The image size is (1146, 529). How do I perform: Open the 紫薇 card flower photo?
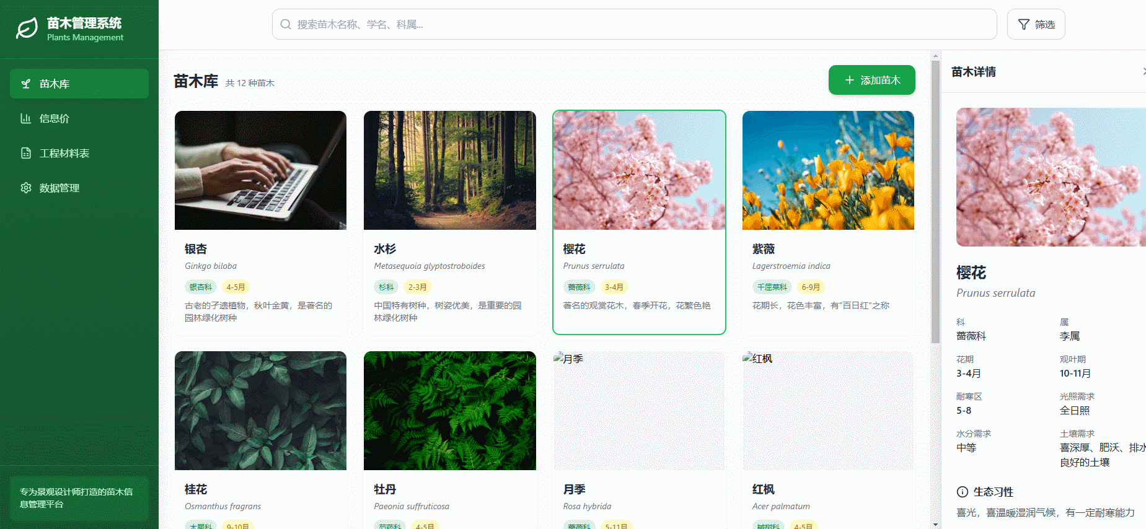click(x=828, y=170)
